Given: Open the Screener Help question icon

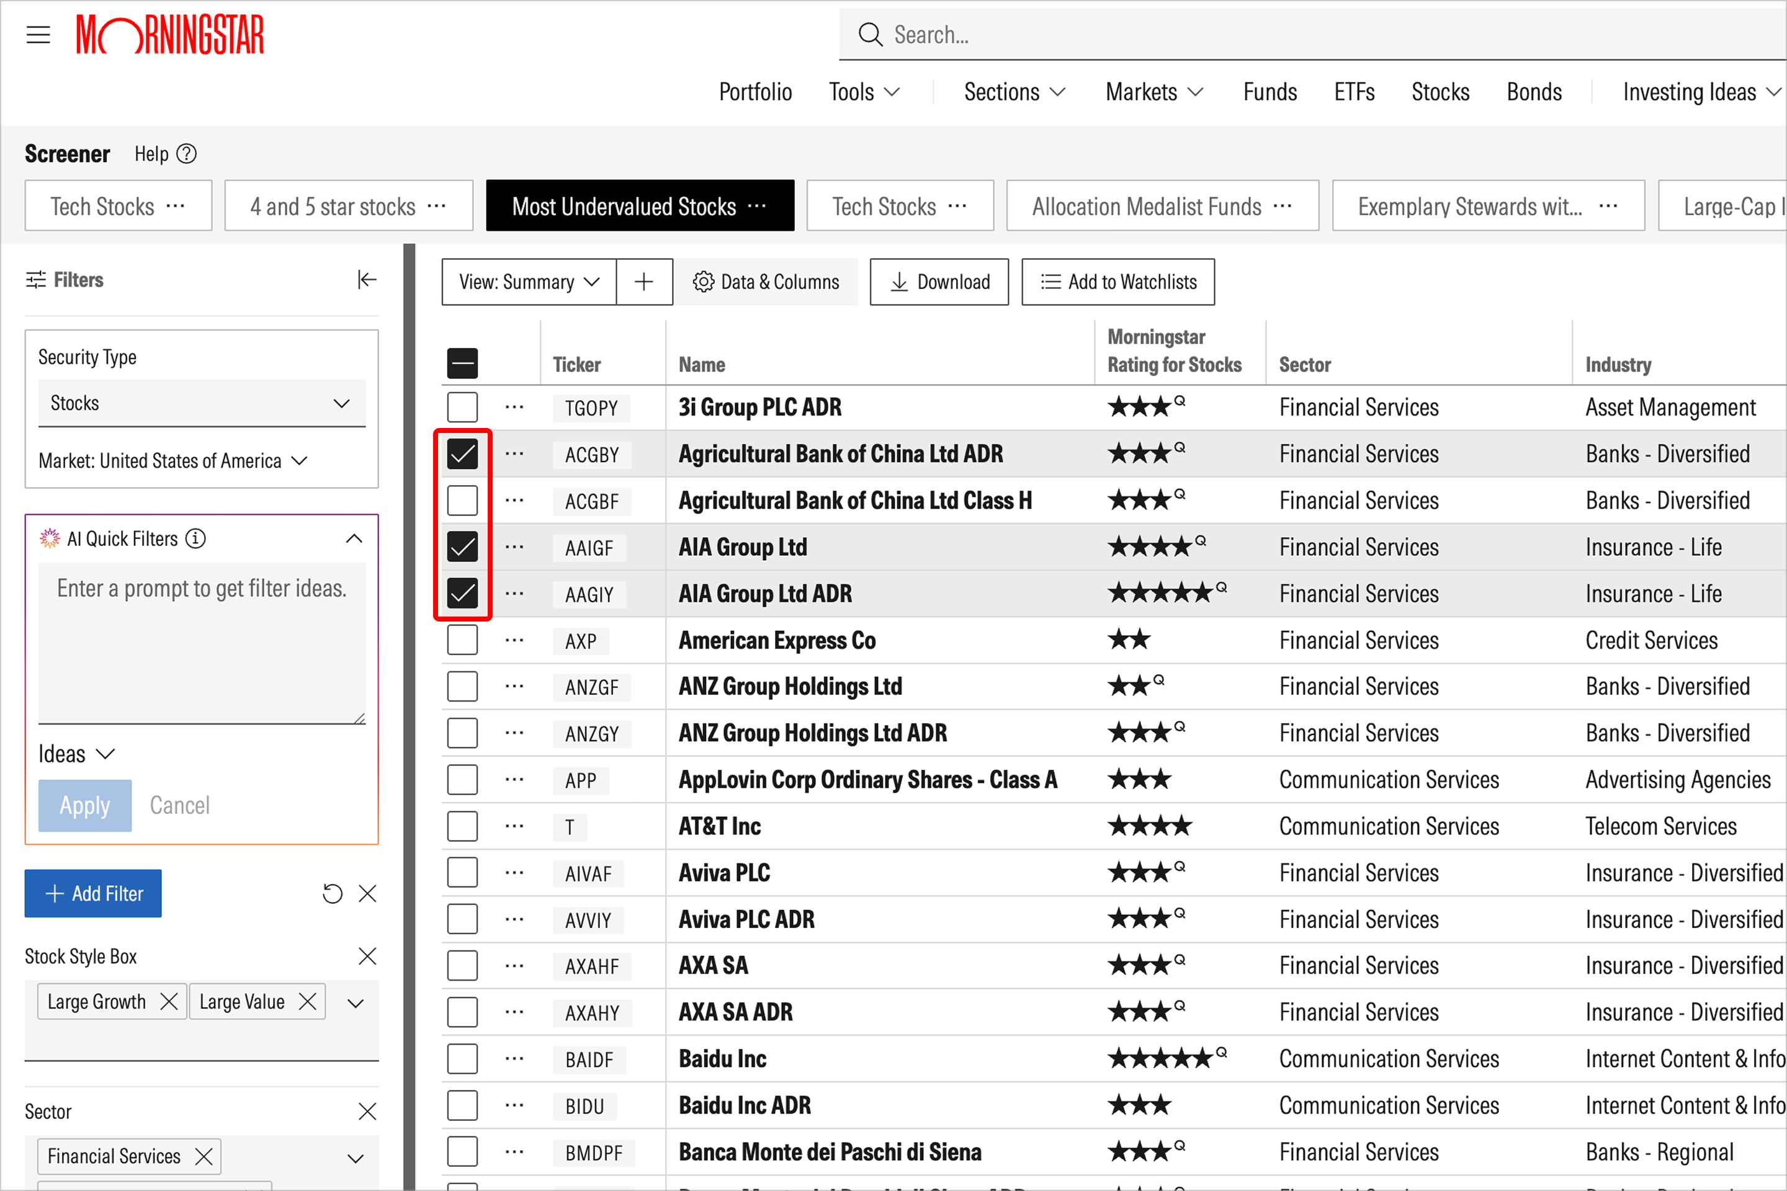Looking at the screenshot, I should coord(186,154).
